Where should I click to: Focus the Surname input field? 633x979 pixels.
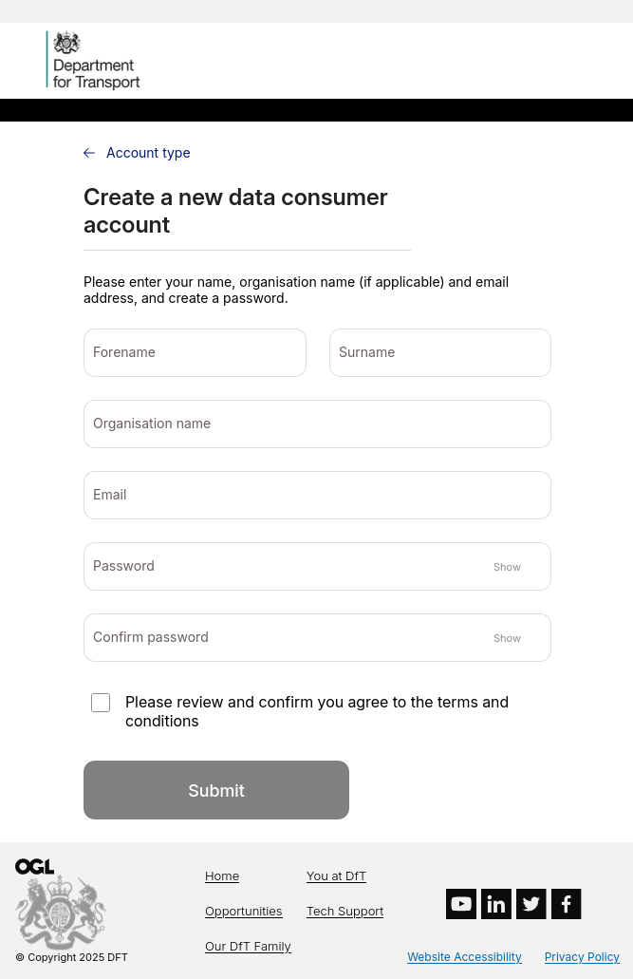pyautogui.click(x=440, y=353)
